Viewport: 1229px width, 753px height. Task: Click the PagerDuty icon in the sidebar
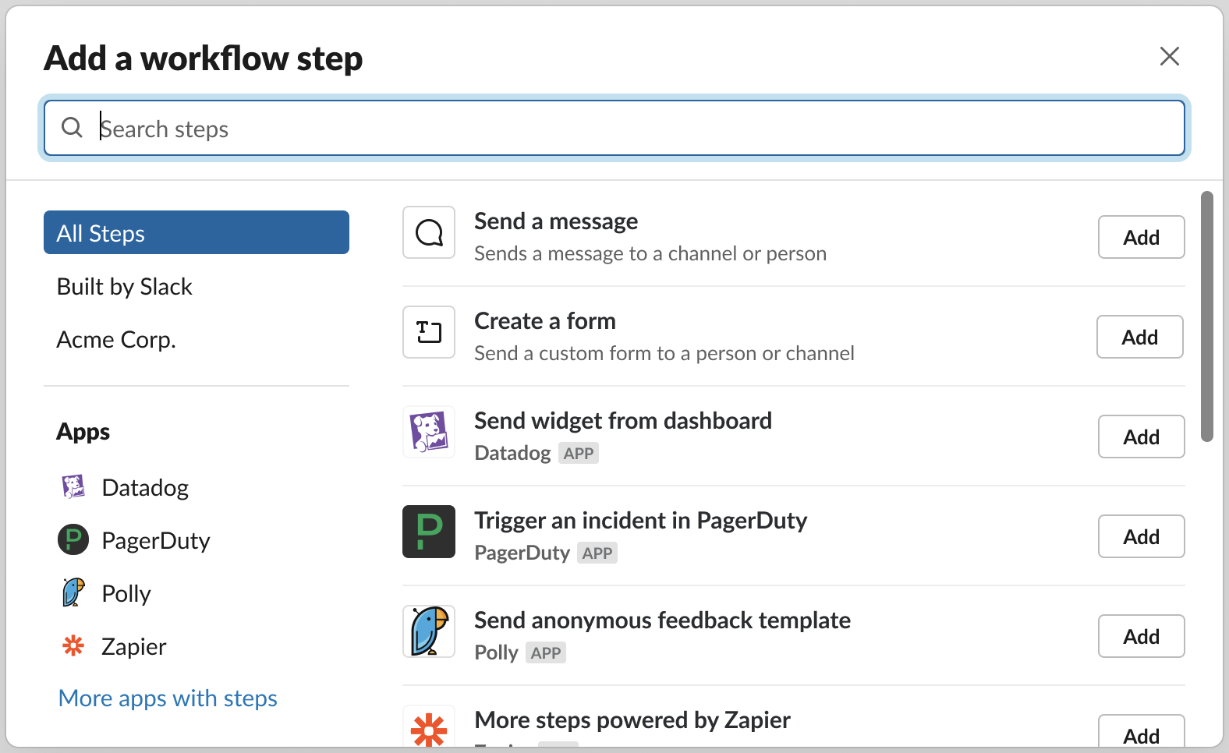pyautogui.click(x=73, y=539)
